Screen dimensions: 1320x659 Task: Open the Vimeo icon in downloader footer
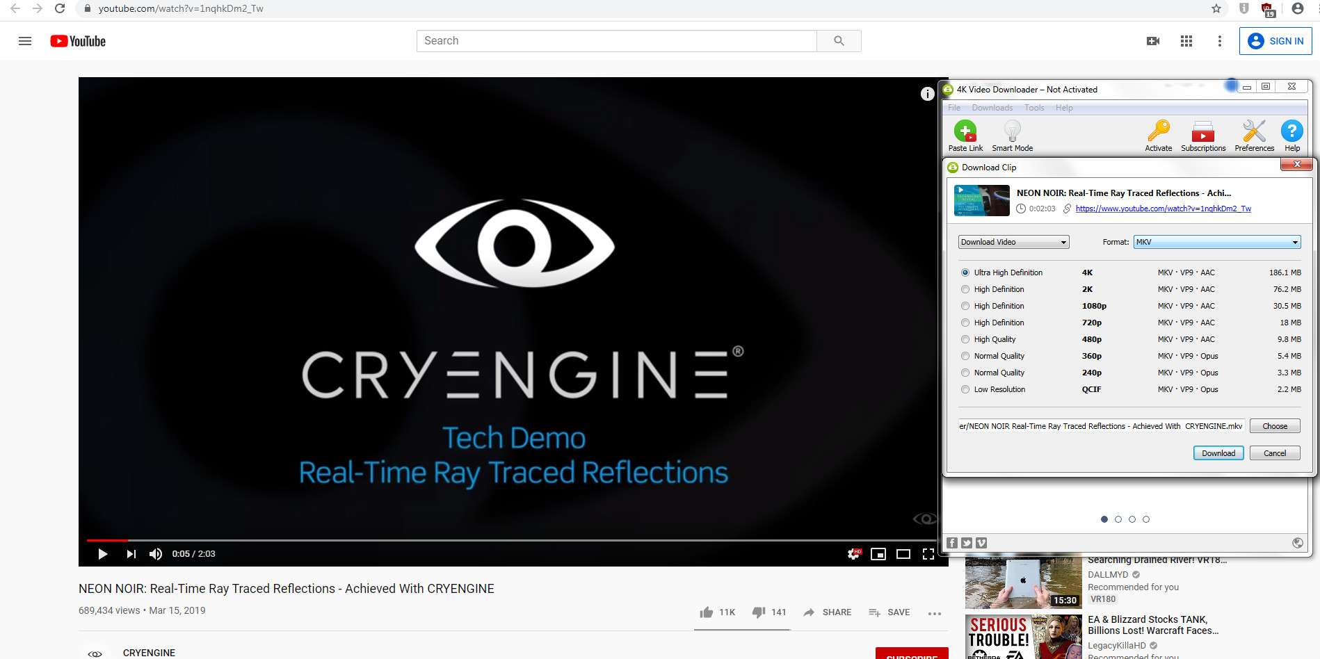[x=981, y=543]
